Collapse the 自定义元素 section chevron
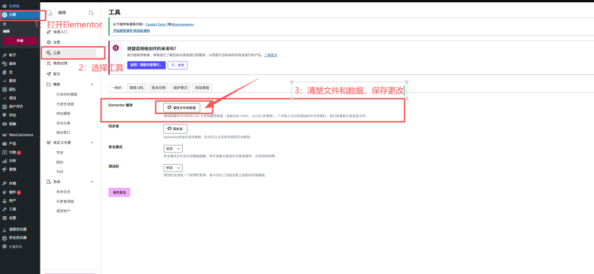The height and width of the screenshot is (274, 594). (x=92, y=143)
